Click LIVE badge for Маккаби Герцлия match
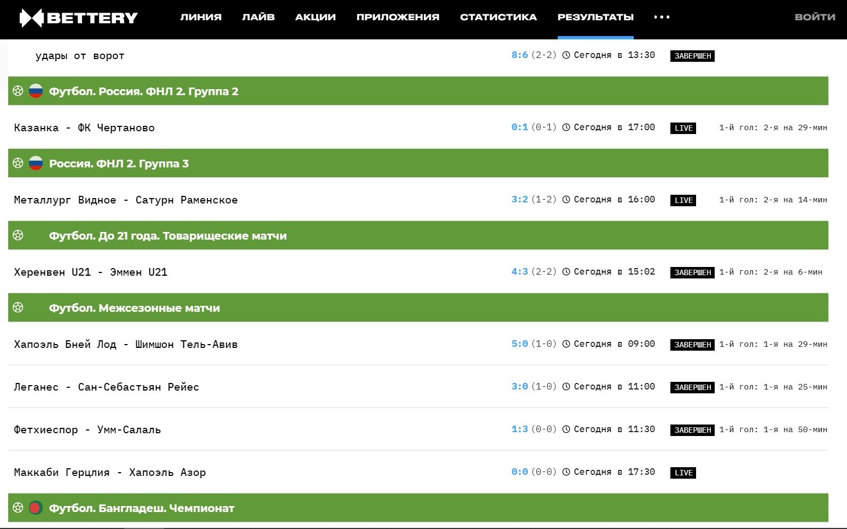 click(x=683, y=473)
